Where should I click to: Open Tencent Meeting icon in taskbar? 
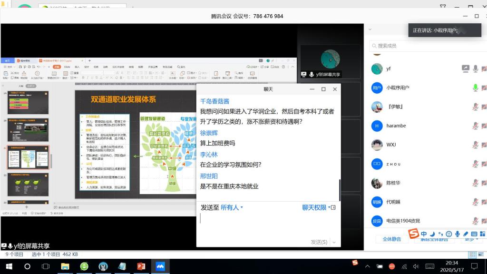[160, 266]
